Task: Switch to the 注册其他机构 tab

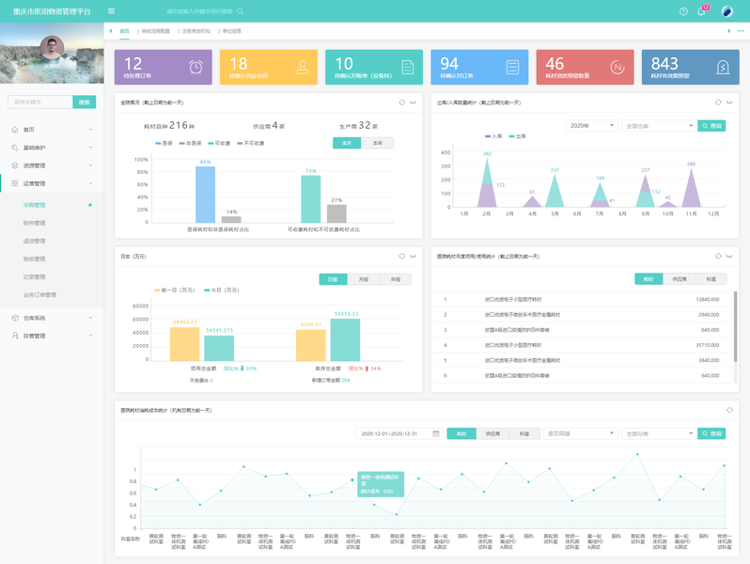Action: pos(195,31)
